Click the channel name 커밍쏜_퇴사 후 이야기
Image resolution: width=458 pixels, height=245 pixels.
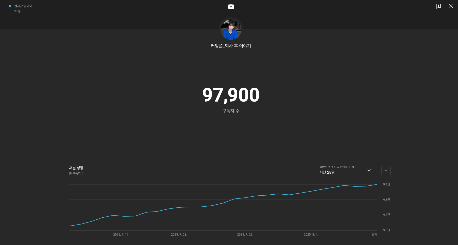[x=231, y=46]
